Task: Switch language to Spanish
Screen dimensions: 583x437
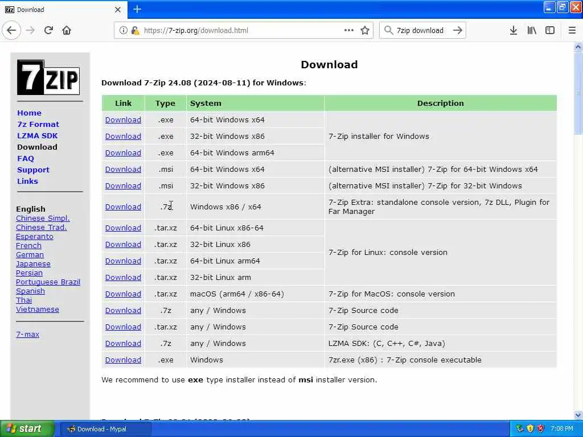Action: coord(30,291)
